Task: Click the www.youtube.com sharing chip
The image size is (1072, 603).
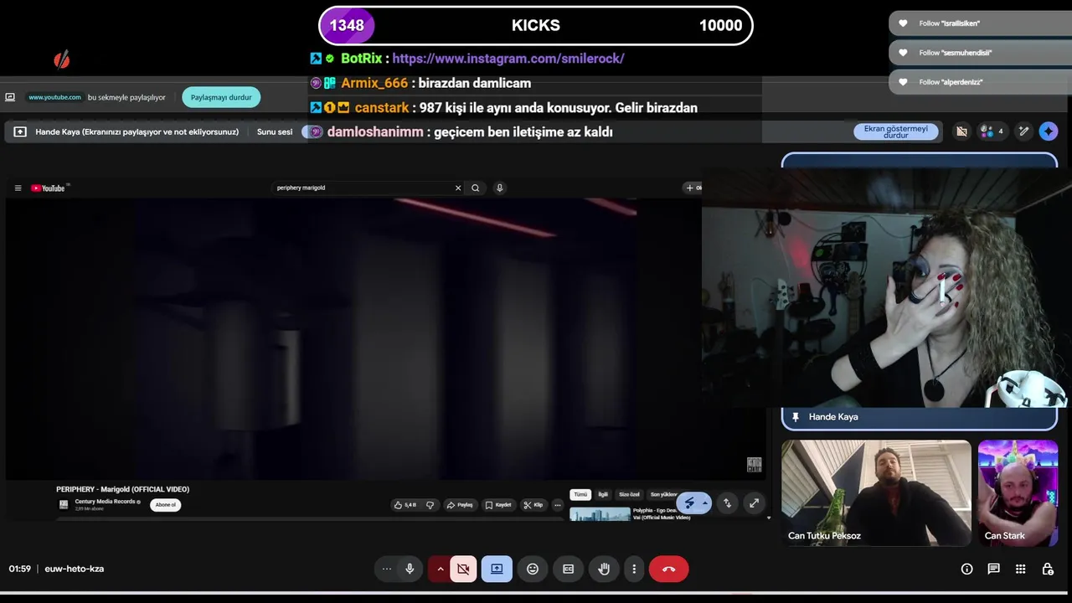Action: 54,97
